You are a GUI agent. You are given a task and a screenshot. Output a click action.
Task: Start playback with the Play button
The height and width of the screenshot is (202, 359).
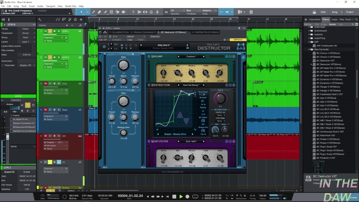coord(181,197)
